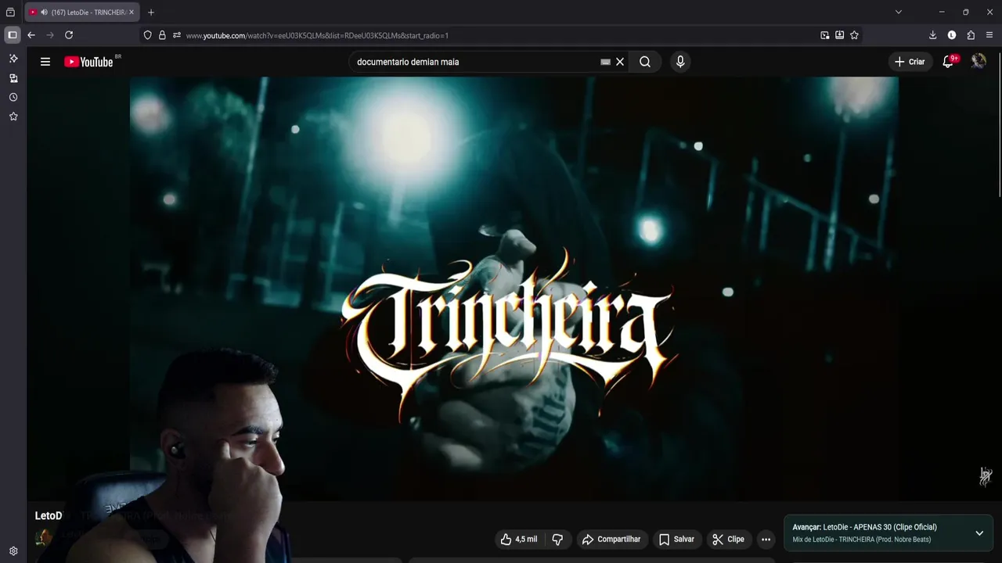Open the Criar create menu
This screenshot has height=563, width=1002.
pos(910,62)
